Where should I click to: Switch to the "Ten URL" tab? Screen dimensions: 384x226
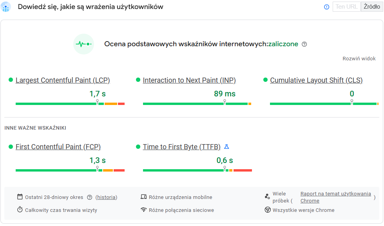(x=346, y=7)
